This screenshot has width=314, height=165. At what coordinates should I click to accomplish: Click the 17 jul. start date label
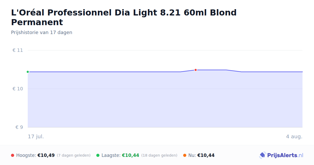36,136
